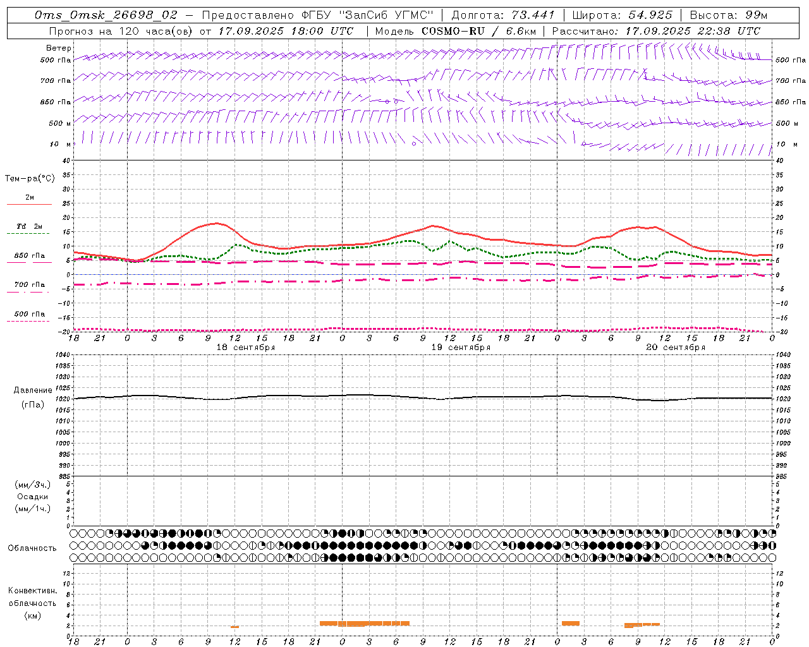The image size is (809, 647).
Task: Click the 19 сентября date label
Action: pyautogui.click(x=461, y=348)
